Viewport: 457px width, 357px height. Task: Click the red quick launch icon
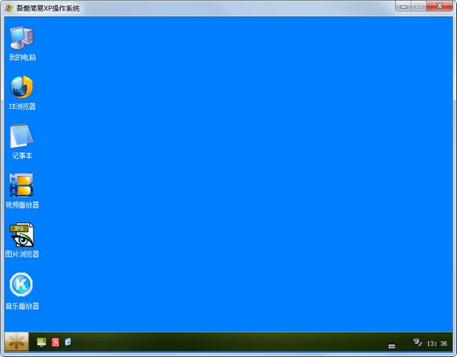click(x=55, y=343)
